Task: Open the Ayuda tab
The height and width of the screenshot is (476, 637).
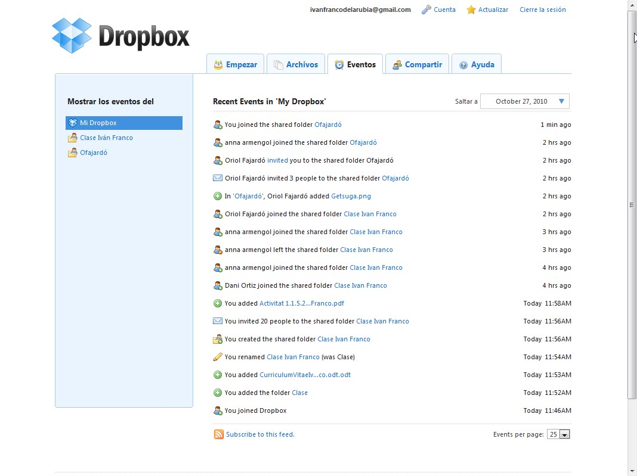Action: coord(477,64)
